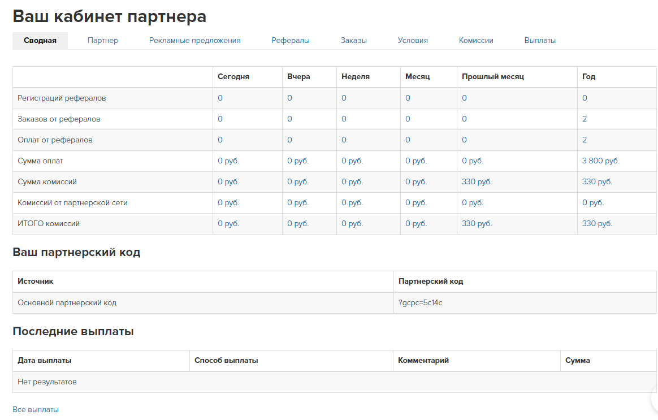Click the Сумма column header in payouts

click(x=577, y=361)
